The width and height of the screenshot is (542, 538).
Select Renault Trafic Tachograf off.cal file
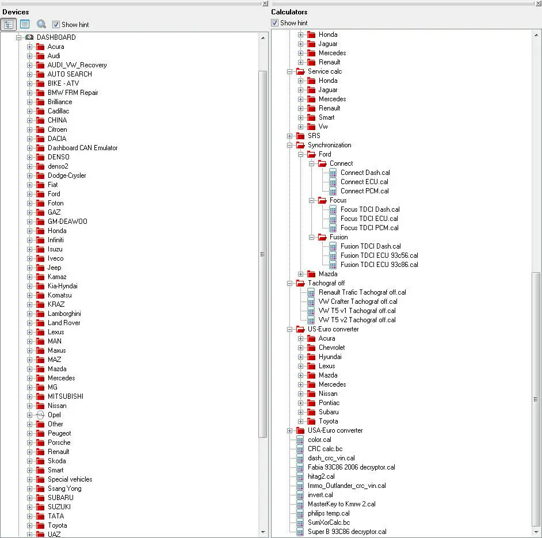pos(362,292)
